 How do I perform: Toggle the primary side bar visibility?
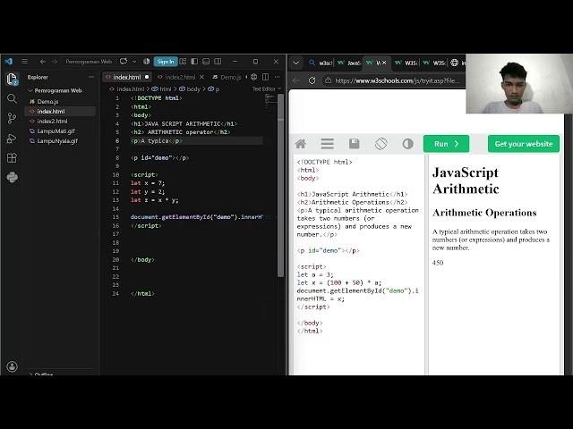point(194,62)
